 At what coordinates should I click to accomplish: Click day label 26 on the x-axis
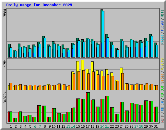tap(131, 126)
